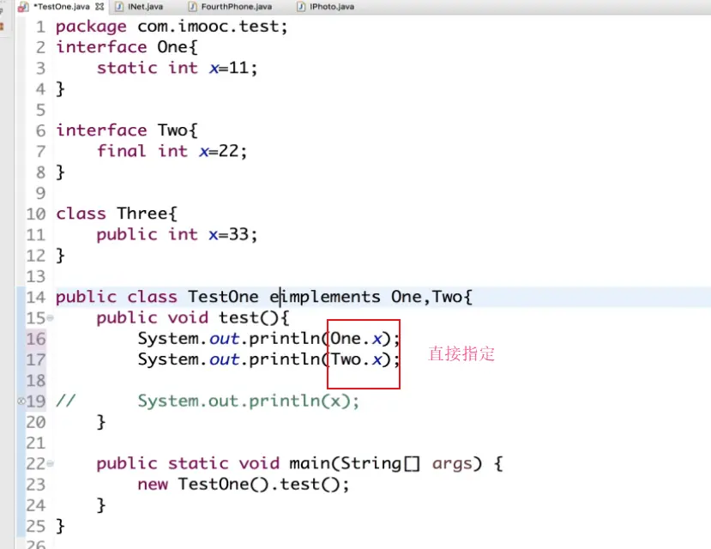Click line number 5 on the empty line
Image resolution: width=711 pixels, height=549 pixels.
(41, 110)
